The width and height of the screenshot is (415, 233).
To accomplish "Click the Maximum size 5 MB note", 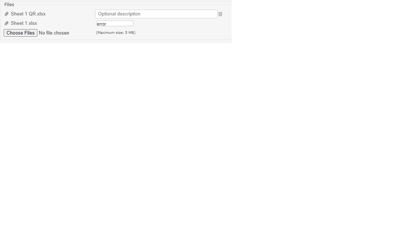I will pyautogui.click(x=116, y=32).
